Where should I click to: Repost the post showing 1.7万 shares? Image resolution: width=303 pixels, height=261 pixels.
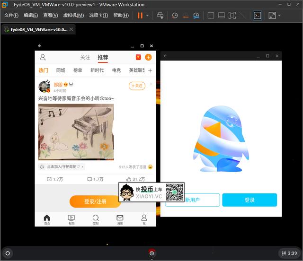pos(55,179)
